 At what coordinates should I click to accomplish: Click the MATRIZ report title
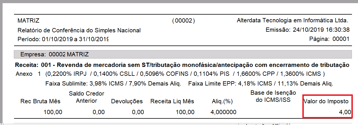28,21
